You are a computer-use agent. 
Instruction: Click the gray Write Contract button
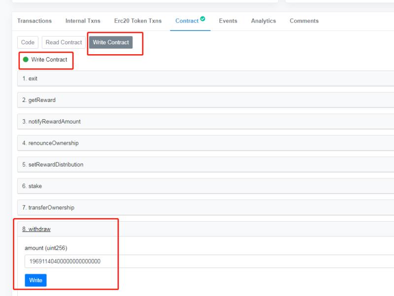[111, 42]
